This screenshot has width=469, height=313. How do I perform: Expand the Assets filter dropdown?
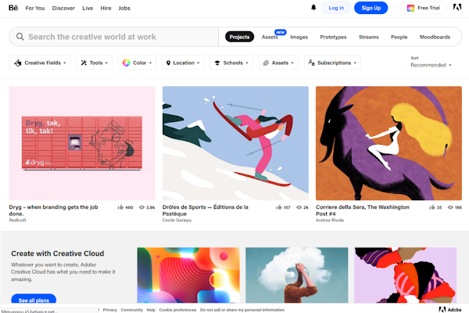[x=278, y=63]
